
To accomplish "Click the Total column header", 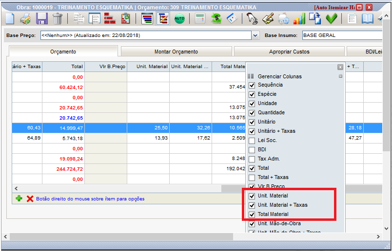I will tap(63, 67).
